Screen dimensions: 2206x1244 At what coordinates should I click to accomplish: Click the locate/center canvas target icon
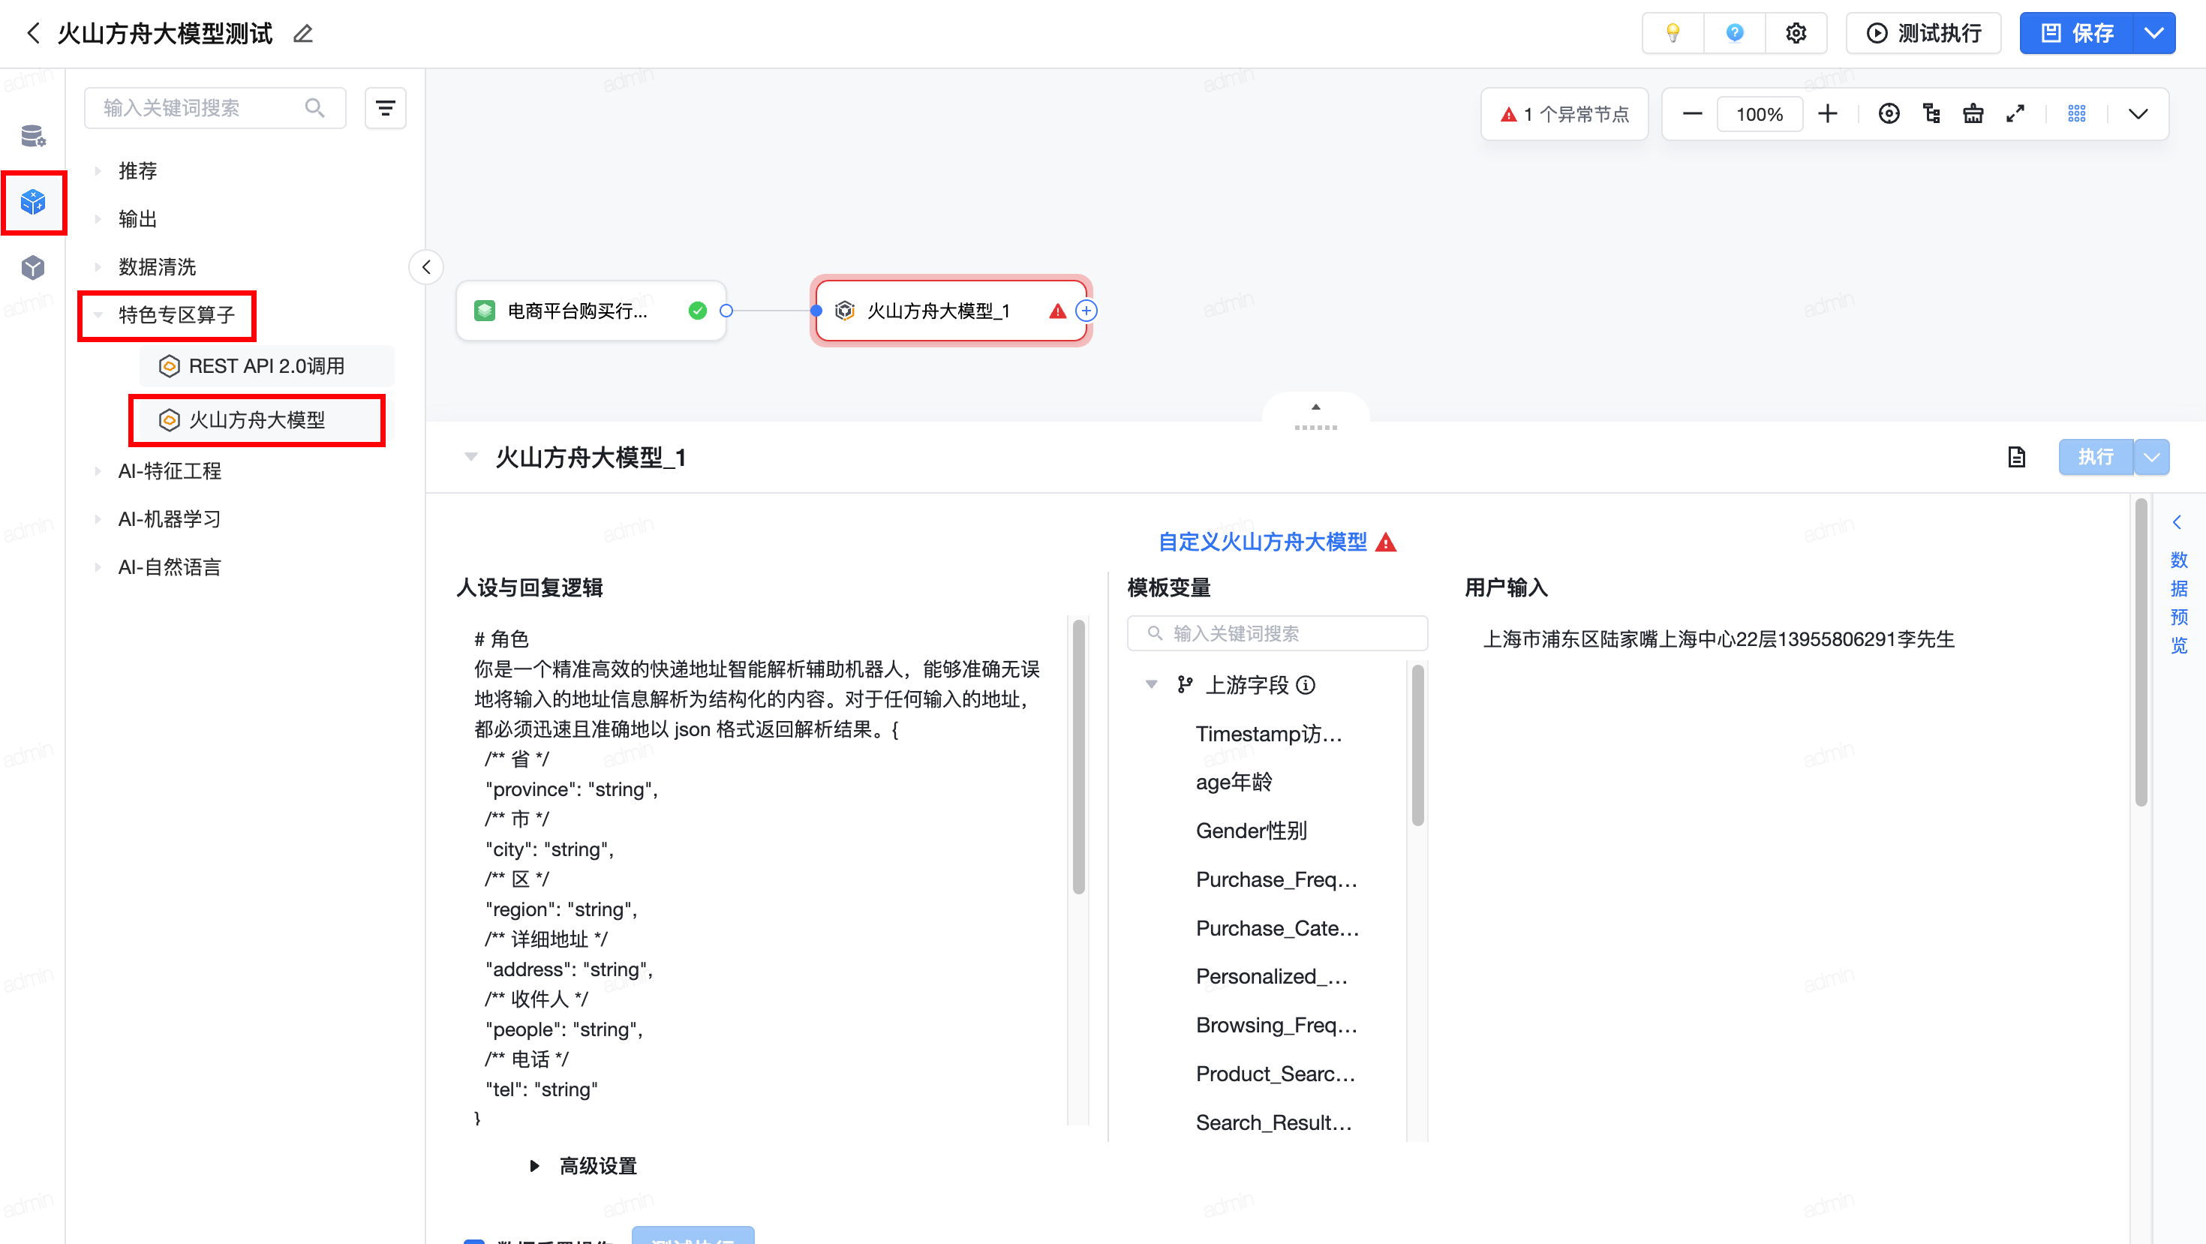coord(1889,114)
